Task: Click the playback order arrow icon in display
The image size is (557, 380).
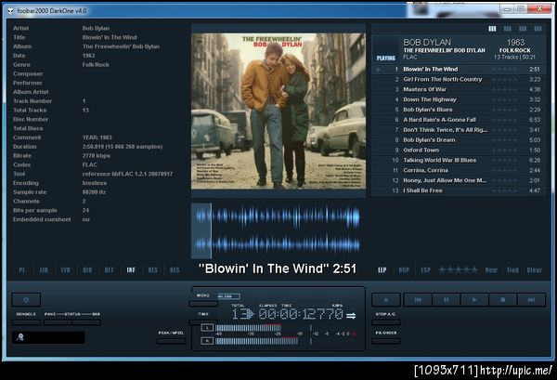Action: coord(351,315)
